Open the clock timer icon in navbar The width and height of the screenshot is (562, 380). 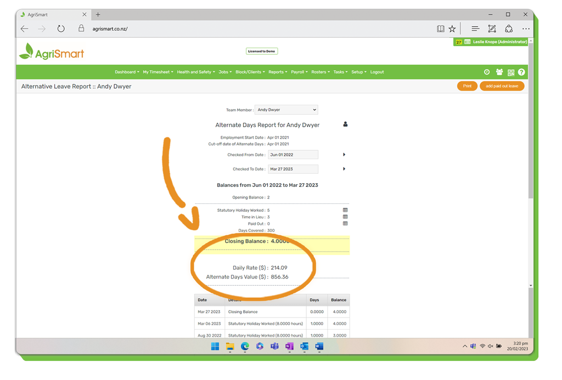pyautogui.click(x=487, y=72)
